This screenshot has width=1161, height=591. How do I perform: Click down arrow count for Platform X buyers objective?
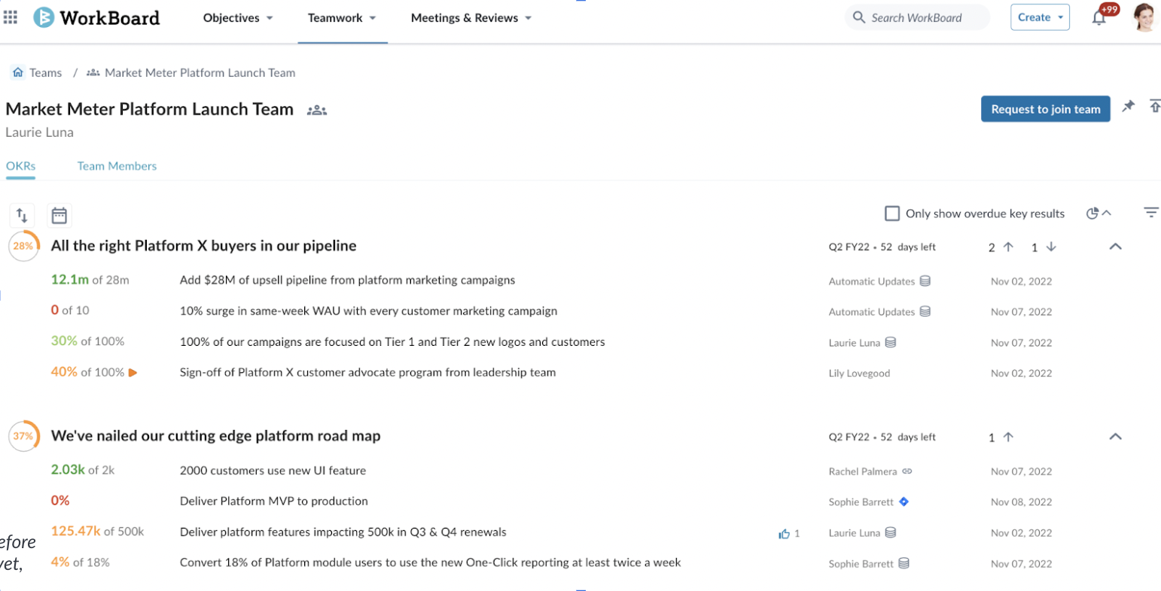click(1044, 247)
